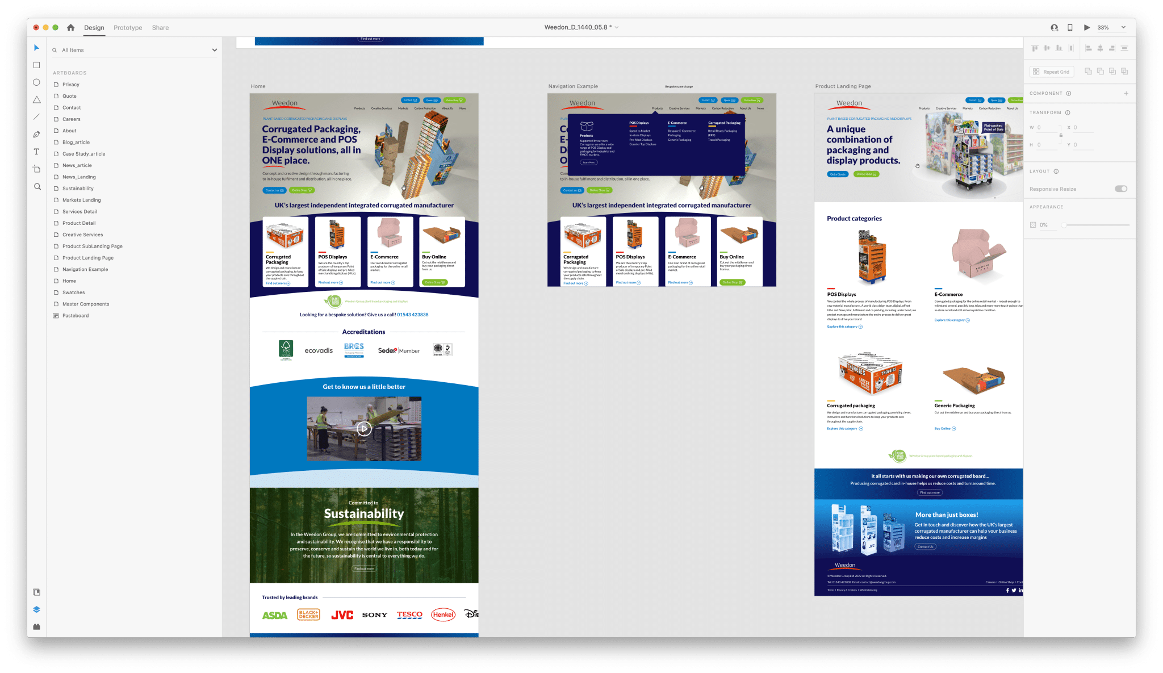
Task: Open the 33% zoom level dropdown
Action: [1123, 27]
